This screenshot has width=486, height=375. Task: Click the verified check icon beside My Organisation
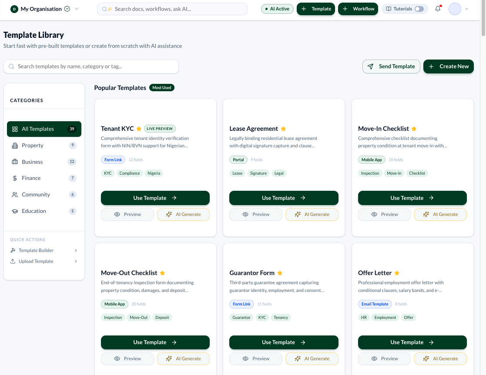pyautogui.click(x=67, y=9)
